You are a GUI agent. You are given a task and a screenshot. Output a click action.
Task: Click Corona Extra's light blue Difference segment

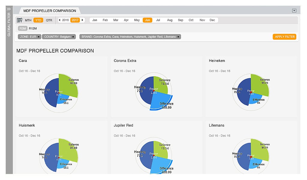(161, 101)
